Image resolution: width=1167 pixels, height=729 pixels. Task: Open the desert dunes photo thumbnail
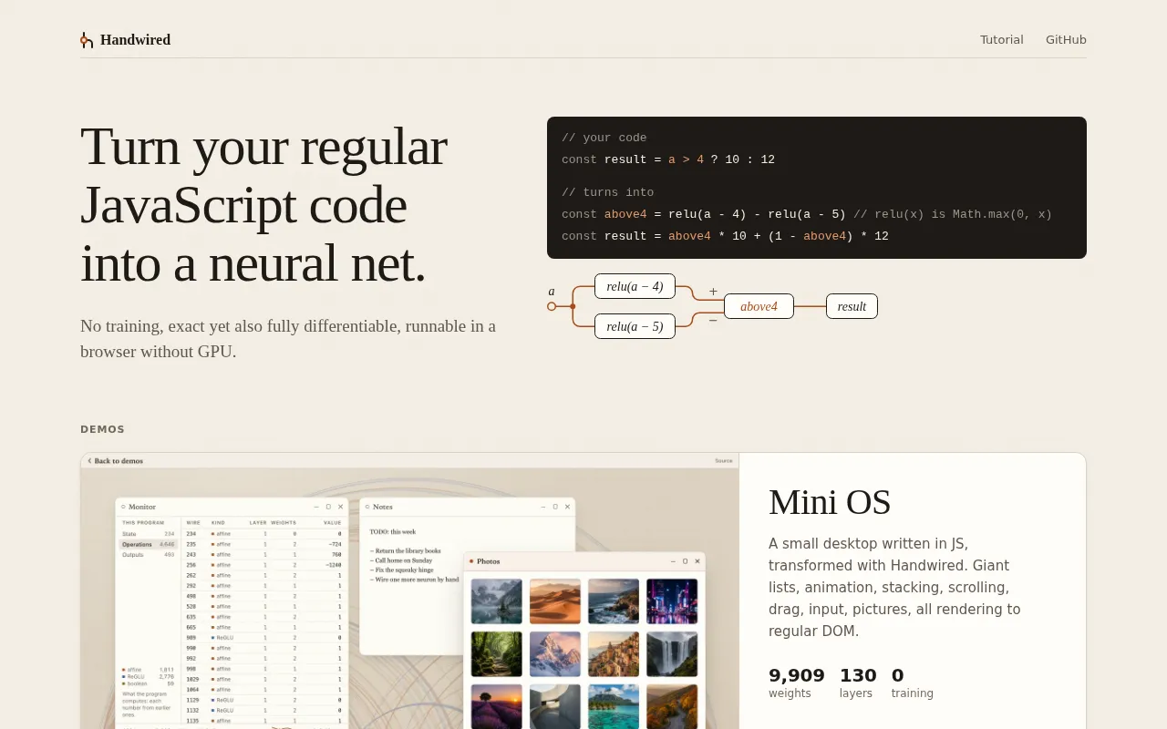point(554,601)
